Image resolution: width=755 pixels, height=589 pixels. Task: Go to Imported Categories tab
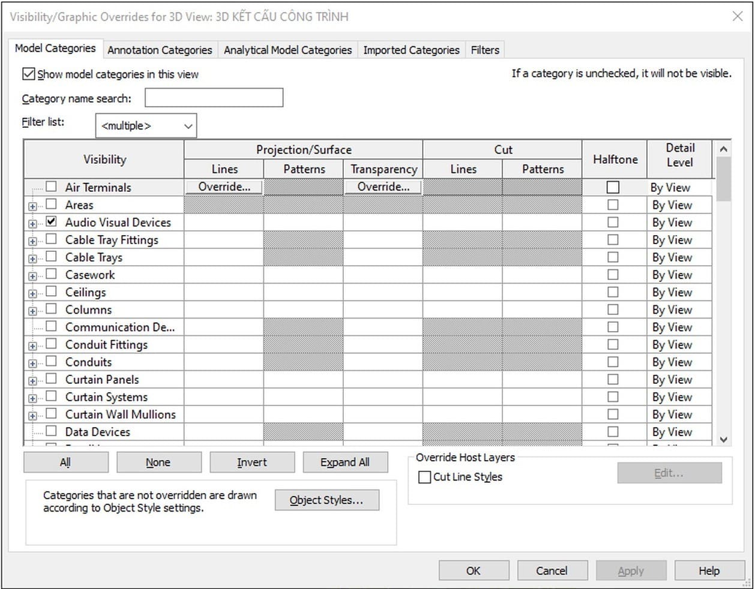click(x=411, y=50)
